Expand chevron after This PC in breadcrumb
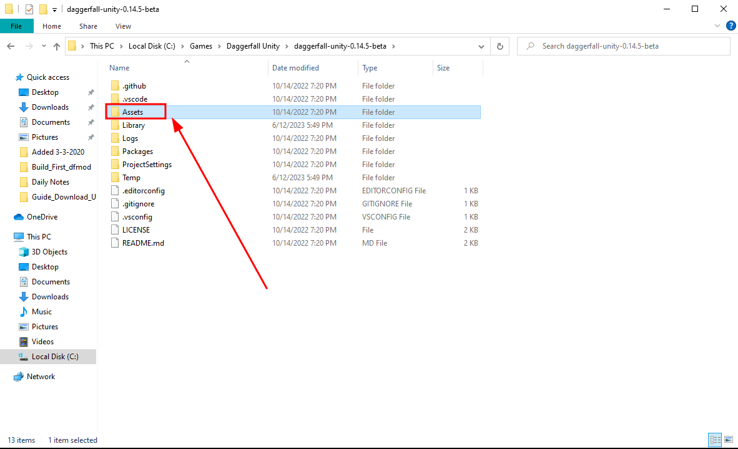 (121, 46)
